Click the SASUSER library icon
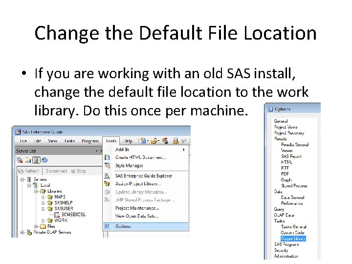352x264 pixels. tap(50, 209)
